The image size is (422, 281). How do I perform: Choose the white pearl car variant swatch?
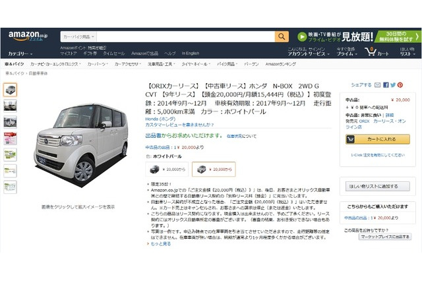coord(214,170)
